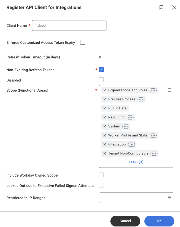Cancel the API client registration
Image resolution: width=180 pixels, height=227 pixels.
pos(125,221)
